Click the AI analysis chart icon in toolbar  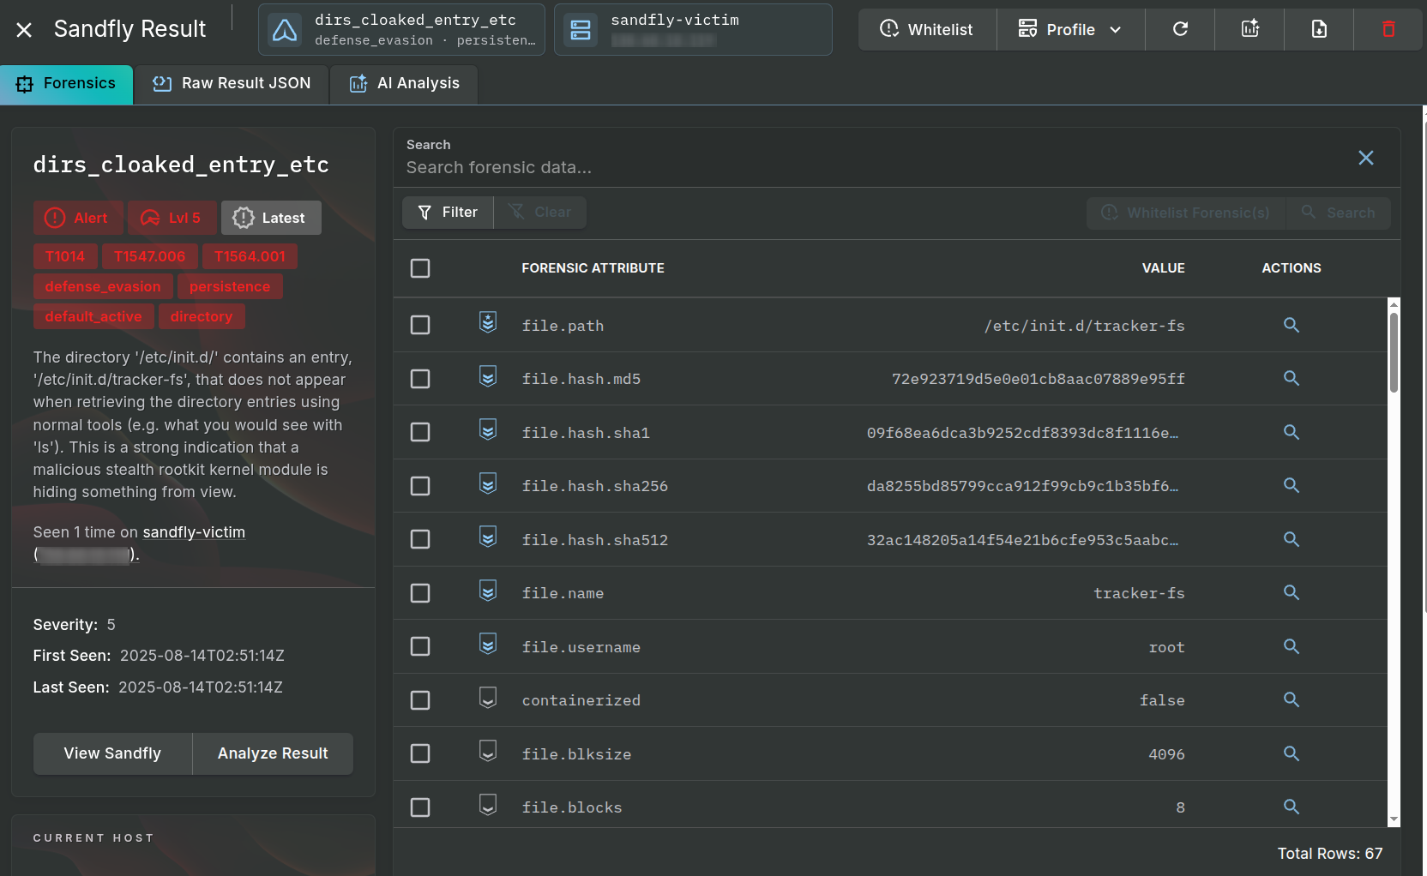pos(1250,29)
